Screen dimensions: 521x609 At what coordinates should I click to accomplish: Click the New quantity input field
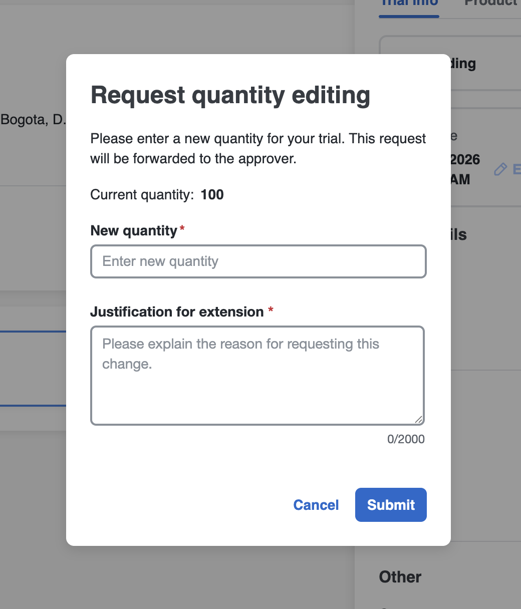point(258,261)
